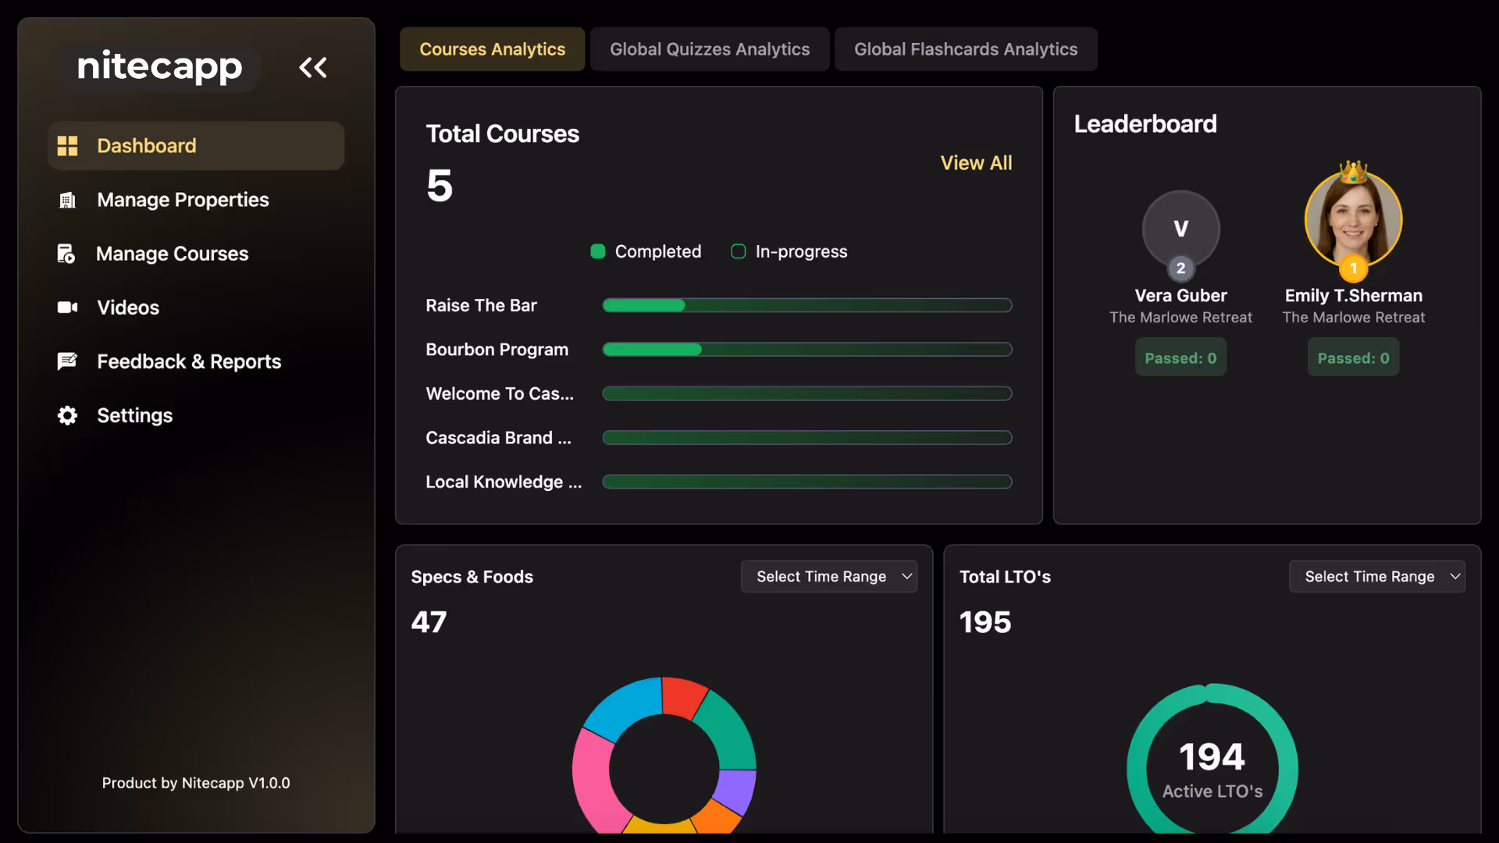Collapse the sidebar with double-chevron icon
1499x843 pixels.
[312, 67]
